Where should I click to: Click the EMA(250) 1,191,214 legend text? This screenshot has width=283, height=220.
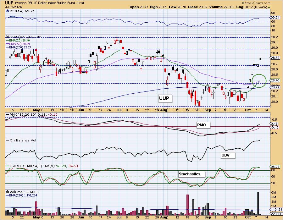(x=23, y=195)
